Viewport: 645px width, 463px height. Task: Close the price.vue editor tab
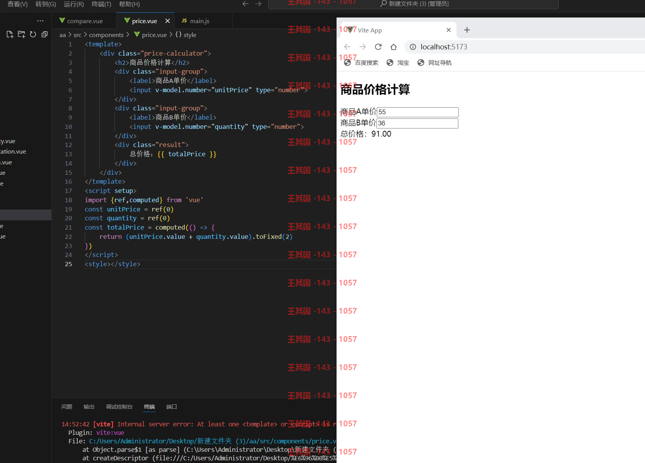tap(167, 21)
